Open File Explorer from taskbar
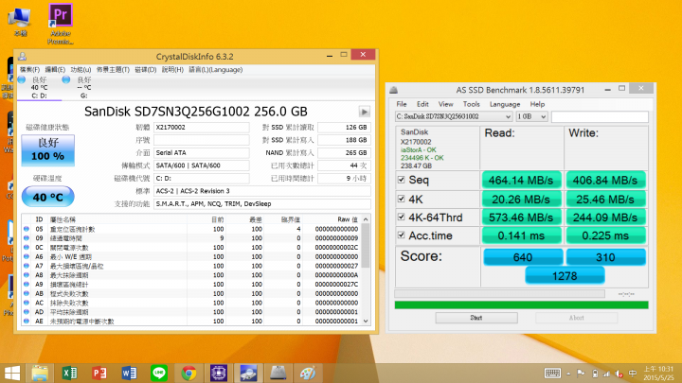The image size is (682, 383). (x=40, y=373)
